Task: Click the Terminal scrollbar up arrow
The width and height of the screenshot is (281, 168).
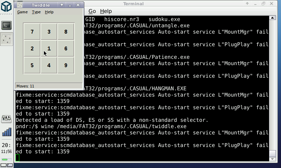Action: click(272, 18)
